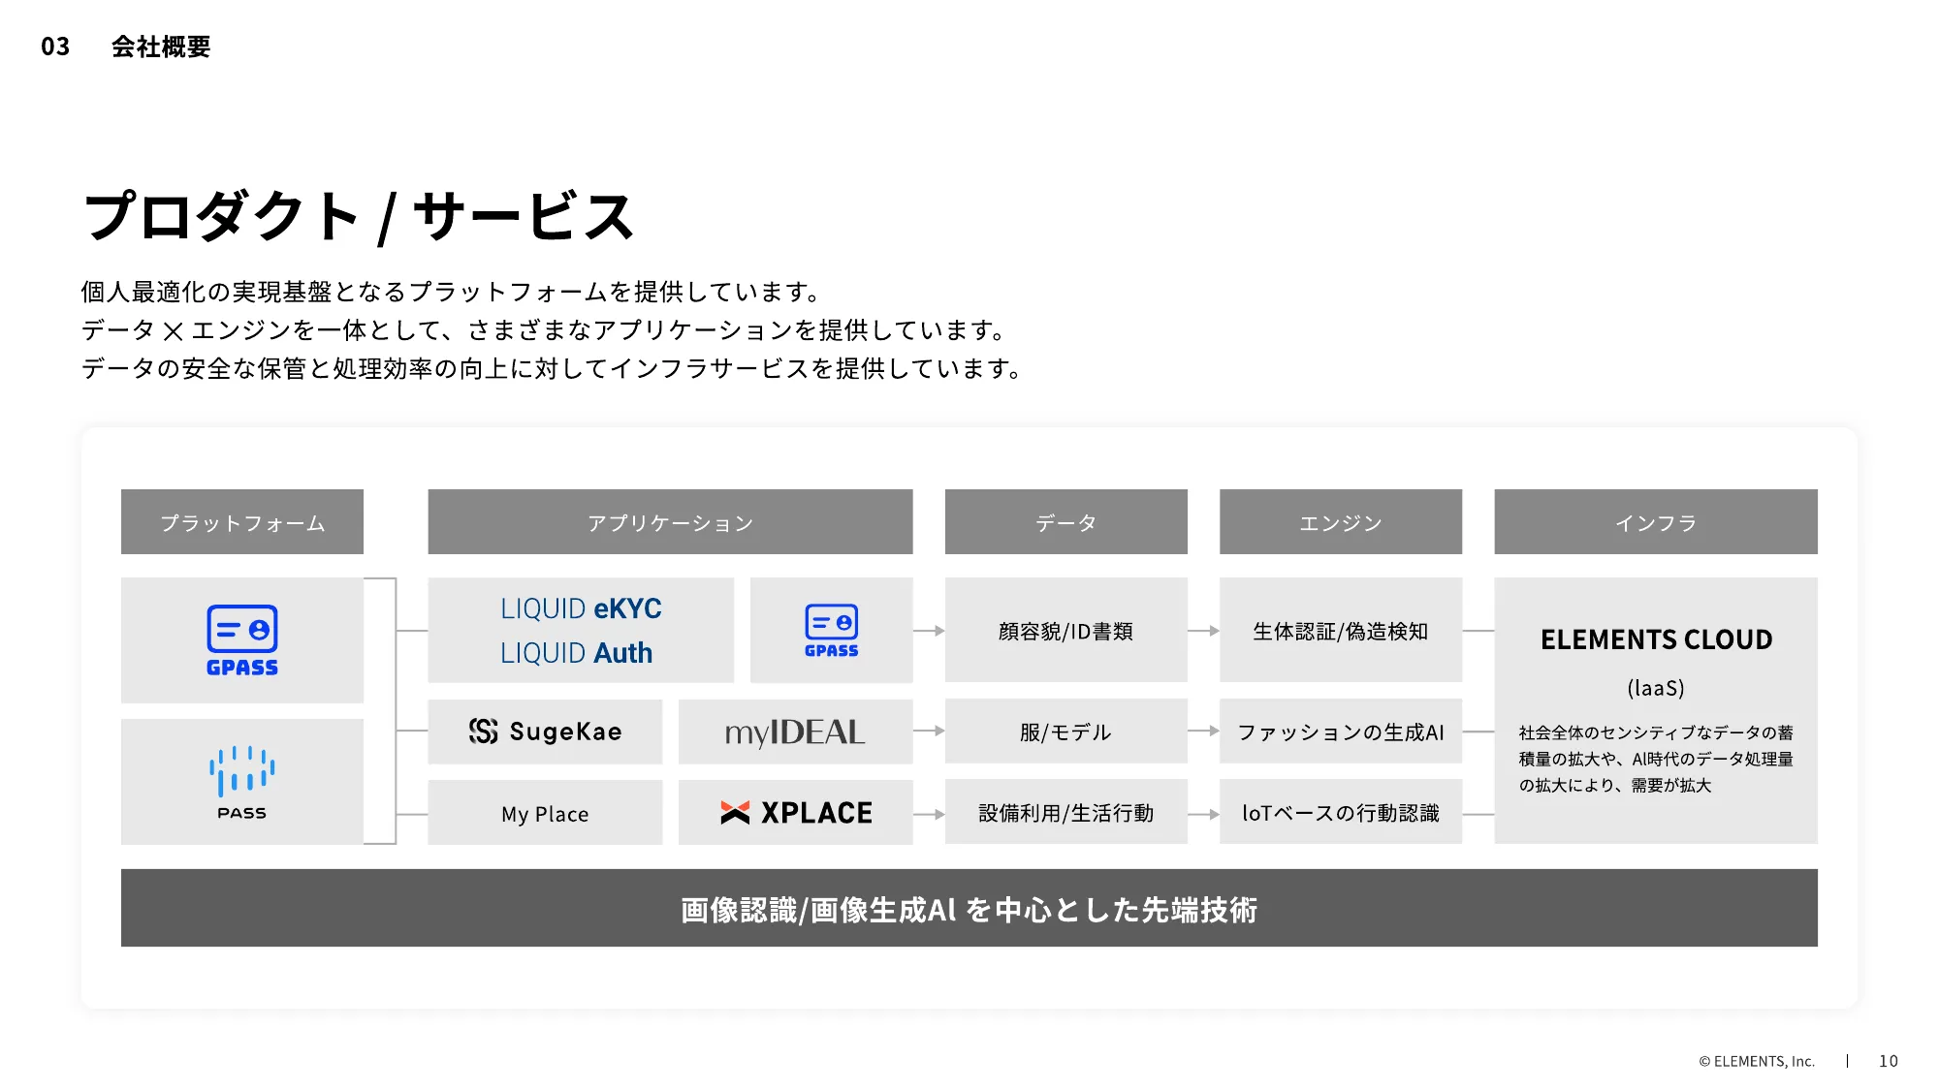The height and width of the screenshot is (1090, 1939).
Task: Click the XPLACE red-black X icon
Action: point(735,813)
